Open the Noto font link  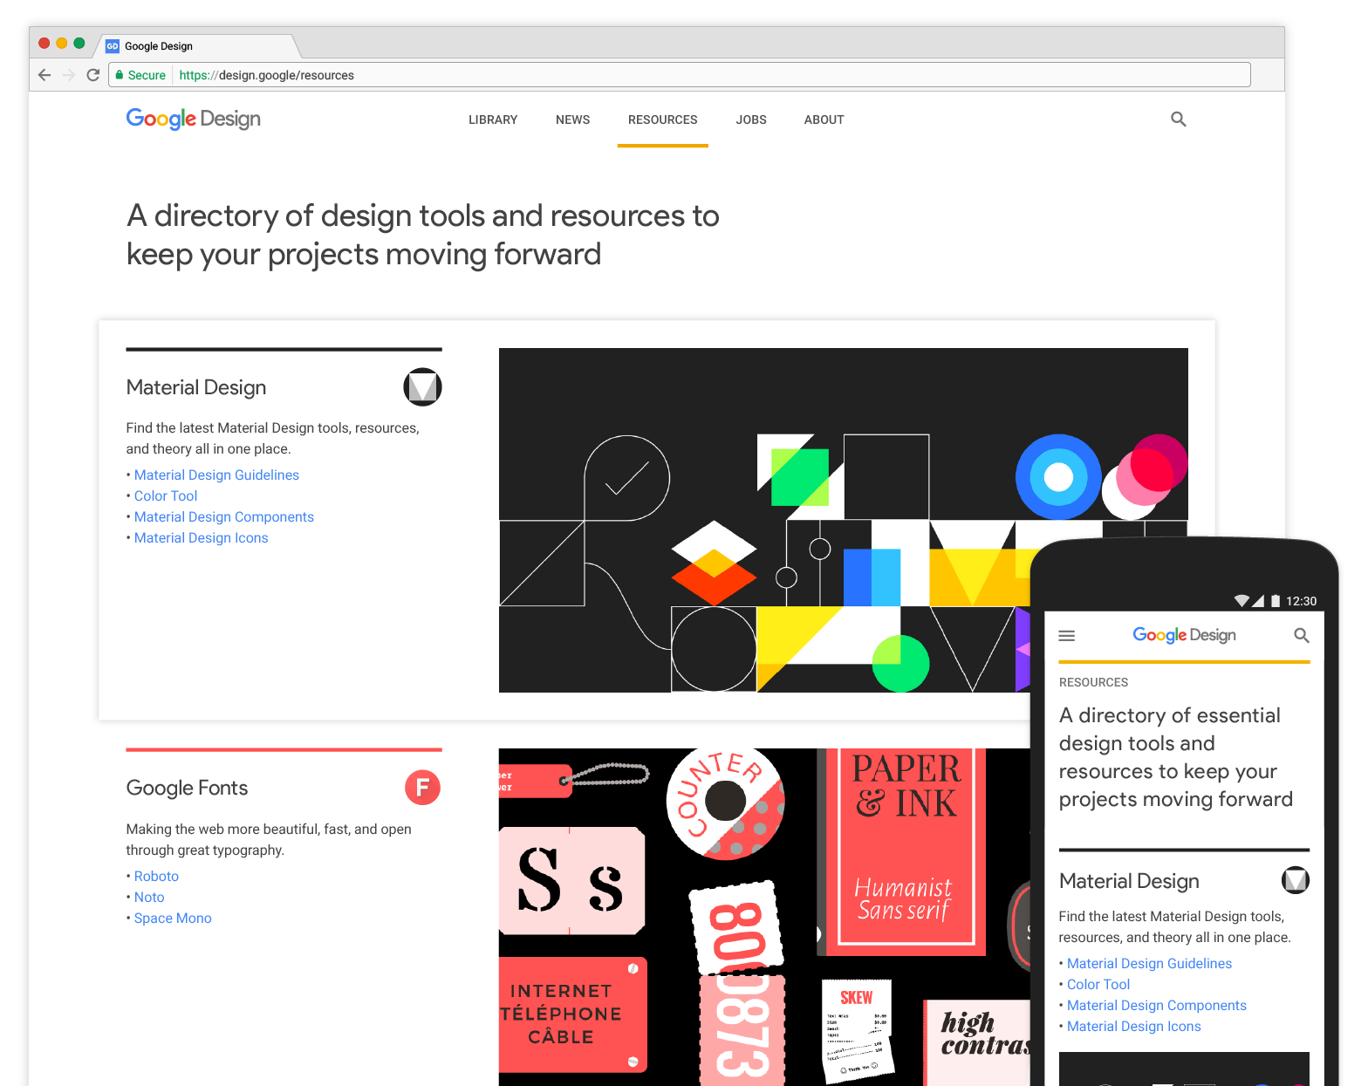pos(149,898)
